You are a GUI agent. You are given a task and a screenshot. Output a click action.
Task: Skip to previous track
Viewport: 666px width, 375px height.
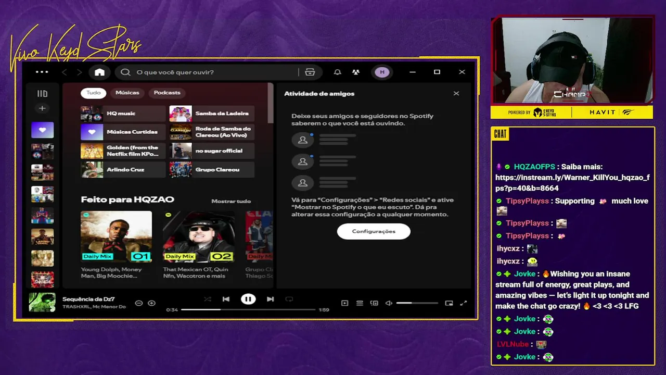pos(226,299)
